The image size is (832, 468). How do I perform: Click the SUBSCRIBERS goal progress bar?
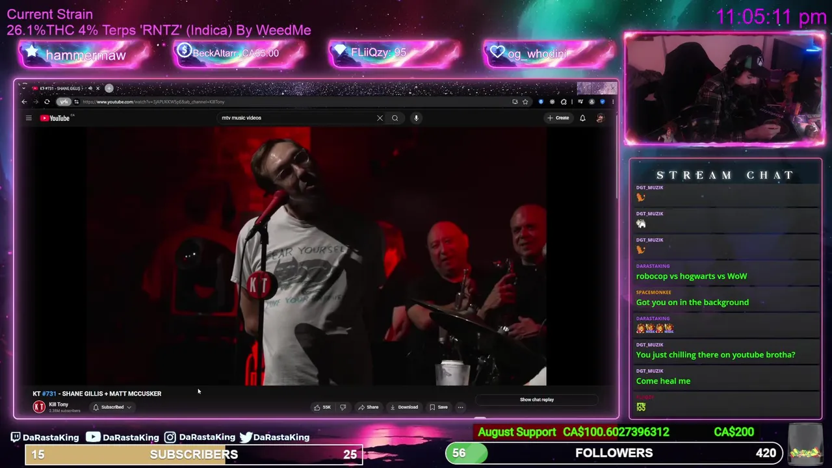194,454
